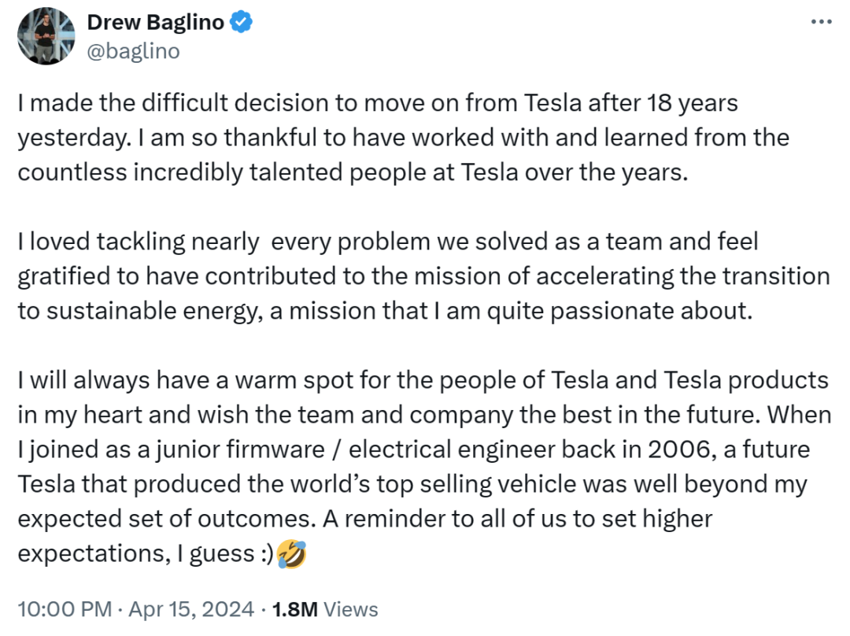The height and width of the screenshot is (636, 850).
Task: Click the Apr 15, 2024 date
Action: pos(190,609)
